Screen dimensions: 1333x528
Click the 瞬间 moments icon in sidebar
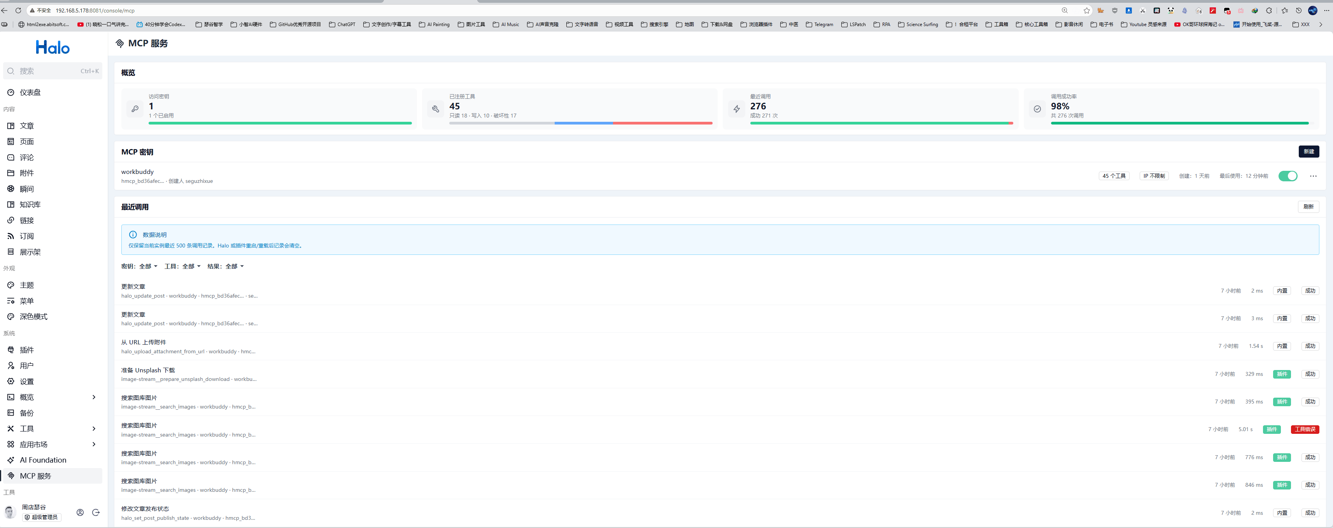[x=11, y=189]
